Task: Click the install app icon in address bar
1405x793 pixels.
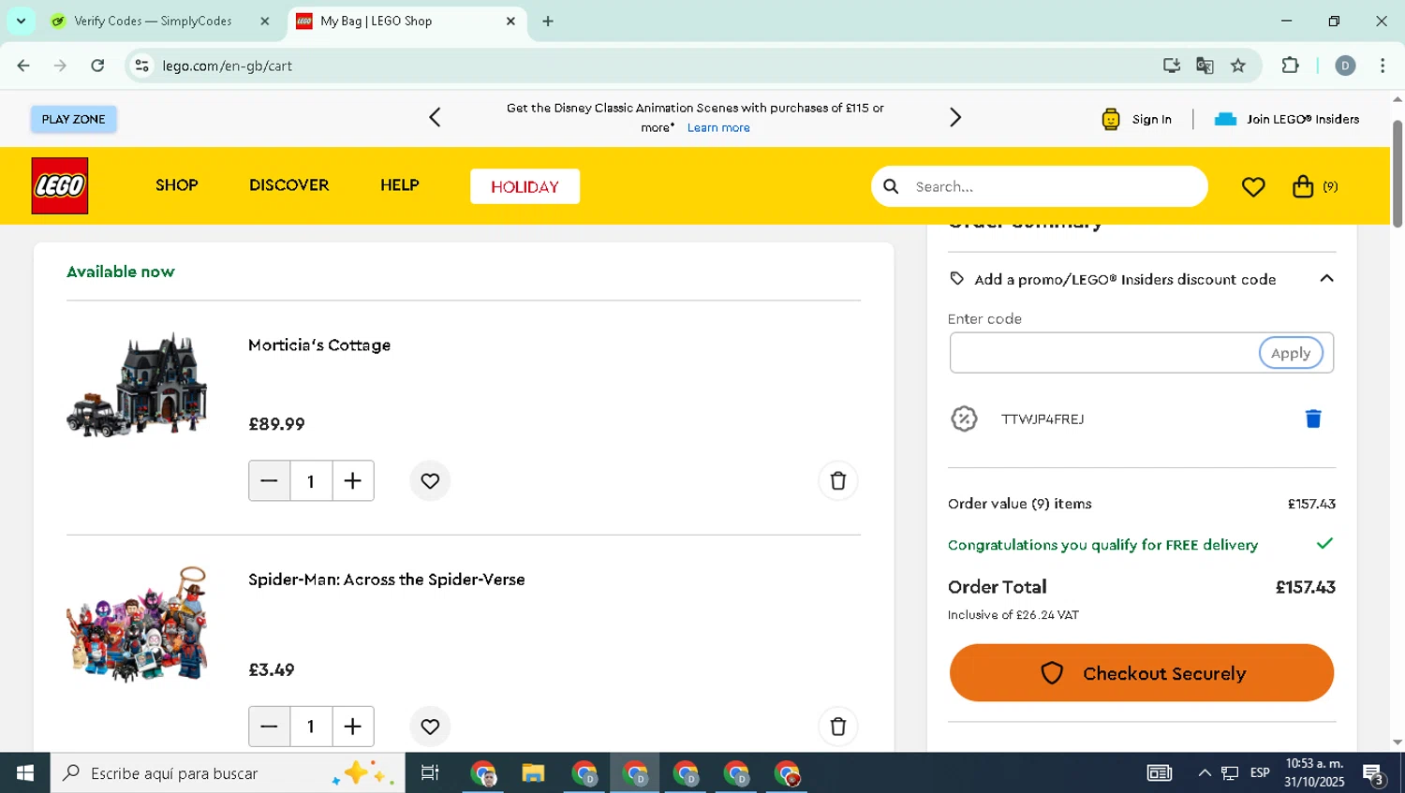Action: [1171, 66]
